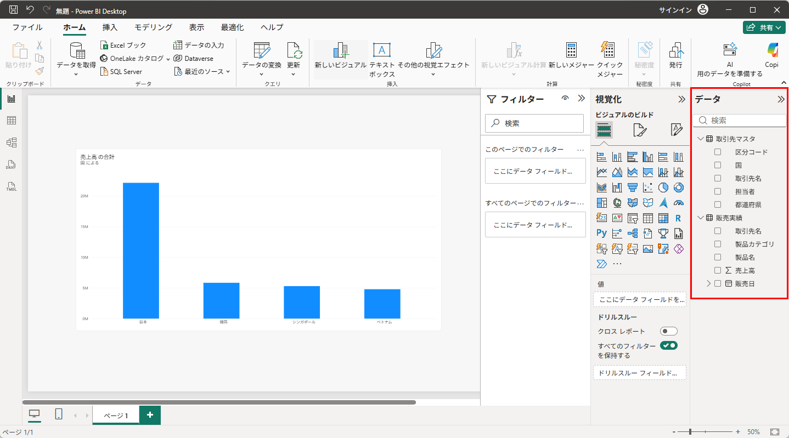Pick the Power Apps visual icon
Image resolution: width=789 pixels, height=438 pixels.
click(x=678, y=249)
